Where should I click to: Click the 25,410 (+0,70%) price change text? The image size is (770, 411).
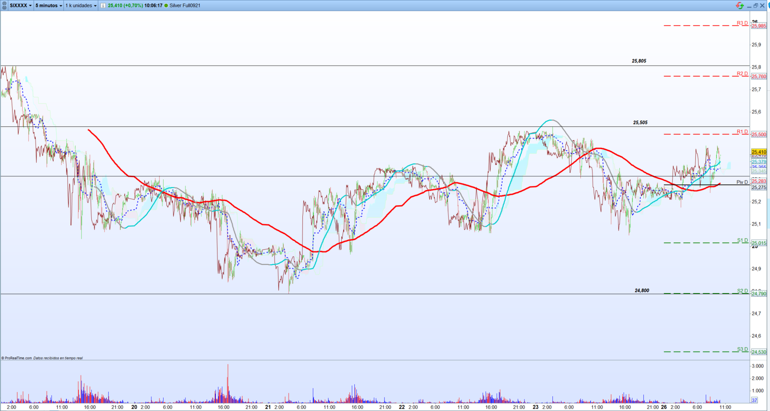click(x=126, y=6)
